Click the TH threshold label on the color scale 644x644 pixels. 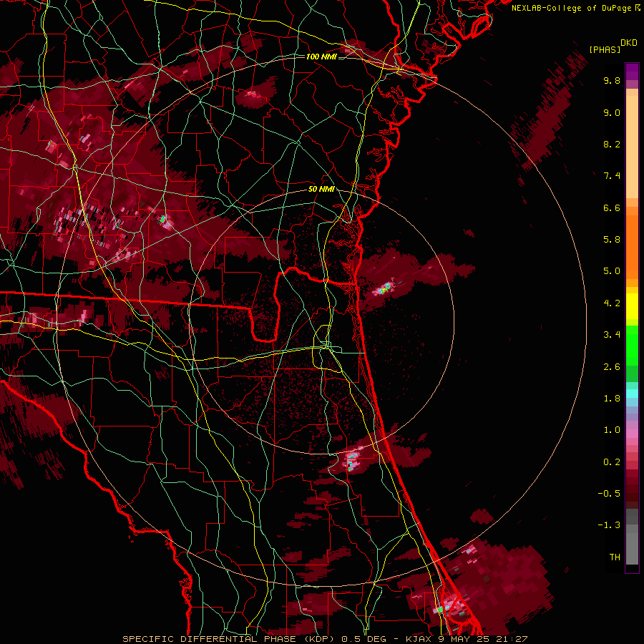615,557
